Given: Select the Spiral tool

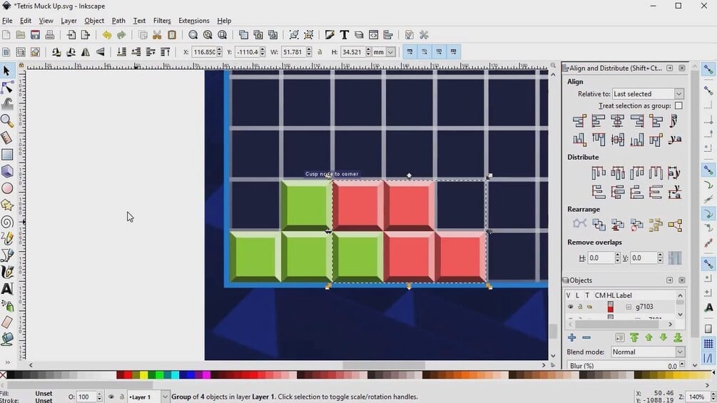Looking at the screenshot, I should tap(7, 222).
